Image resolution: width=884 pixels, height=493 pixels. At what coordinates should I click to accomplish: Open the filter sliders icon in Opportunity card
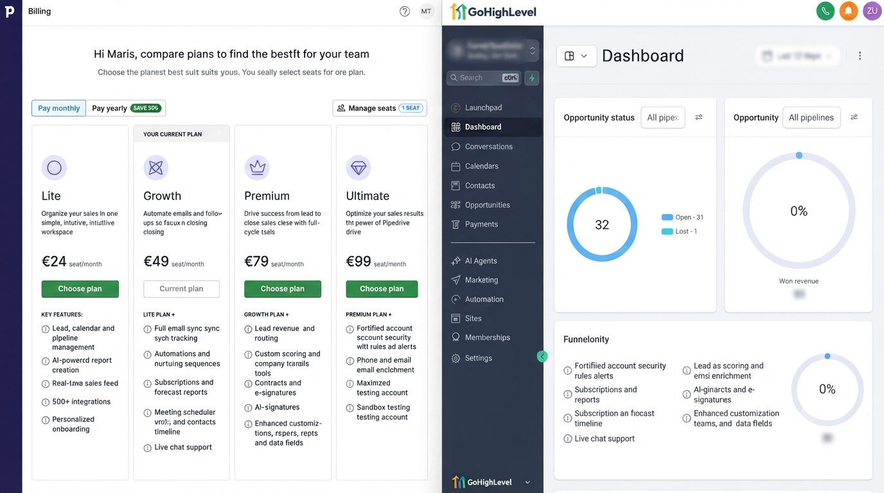[x=854, y=117]
